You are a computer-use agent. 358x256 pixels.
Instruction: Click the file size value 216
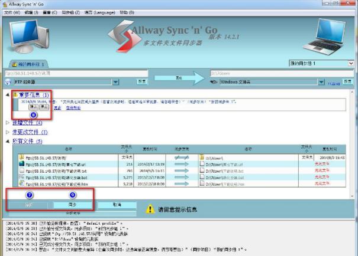[x=129, y=164]
